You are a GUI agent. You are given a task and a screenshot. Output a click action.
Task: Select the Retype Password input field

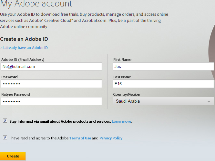point(51,101)
